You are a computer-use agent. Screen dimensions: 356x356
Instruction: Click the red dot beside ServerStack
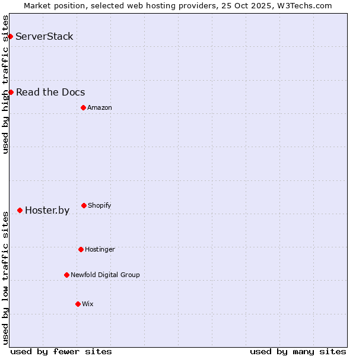(x=10, y=37)
